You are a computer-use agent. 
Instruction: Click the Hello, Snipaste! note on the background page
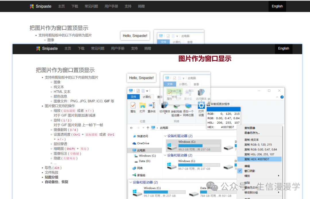[x=135, y=36]
